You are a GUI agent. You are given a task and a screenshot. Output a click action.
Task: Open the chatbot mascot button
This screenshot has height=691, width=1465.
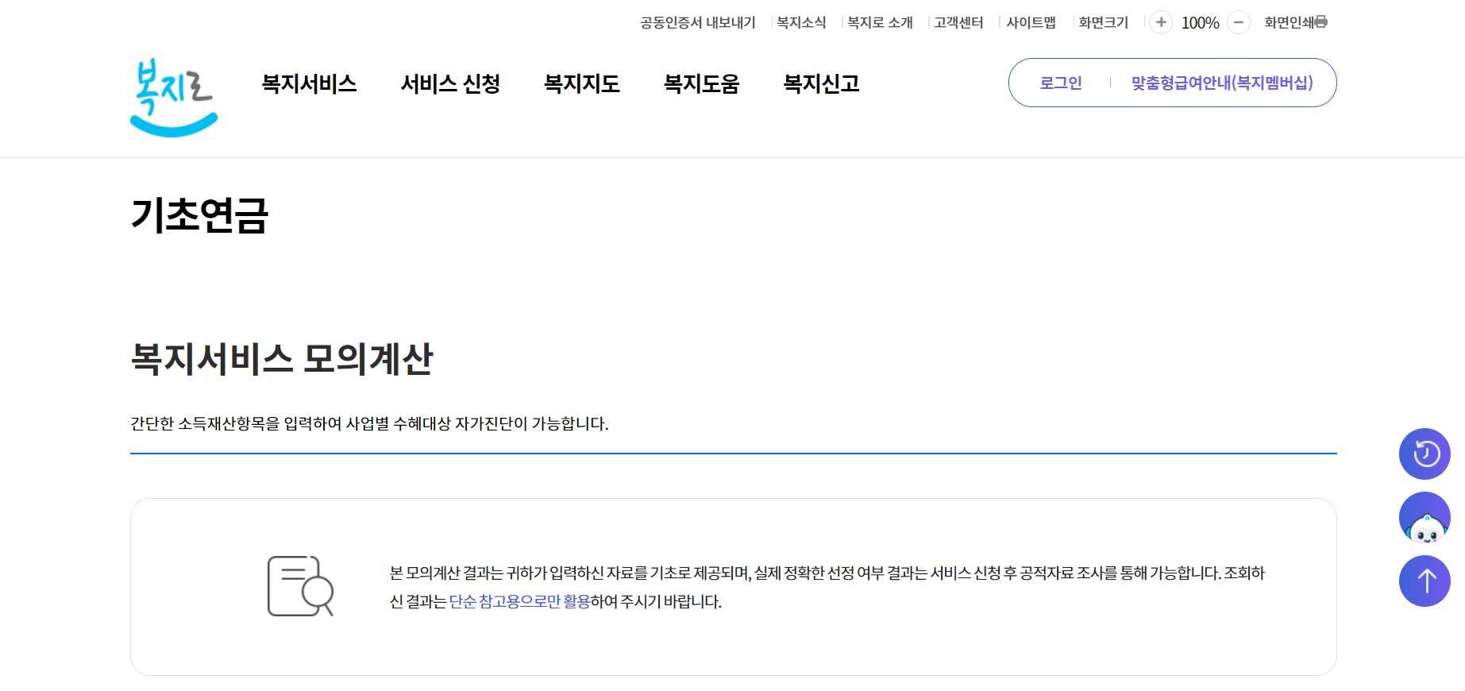(x=1425, y=517)
